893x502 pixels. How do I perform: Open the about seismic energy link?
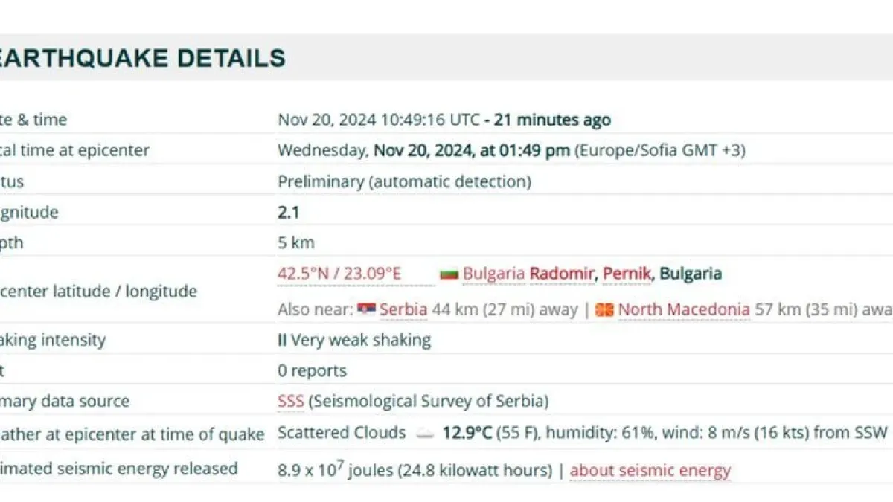coord(650,471)
